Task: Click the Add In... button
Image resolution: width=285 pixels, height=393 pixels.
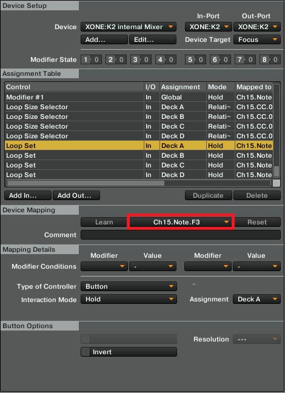Action: (x=28, y=195)
